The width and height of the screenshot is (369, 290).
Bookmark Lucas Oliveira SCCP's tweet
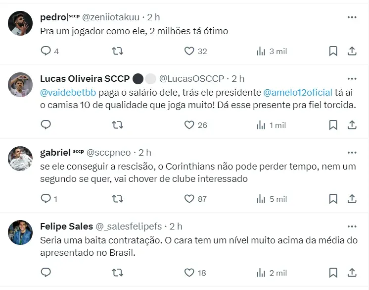click(x=333, y=125)
